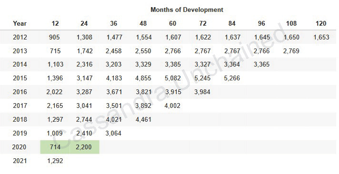Screen dimensions: 339x174
Task: Click the value 3,327 in 2014 row
Action: pyautogui.click(x=202, y=64)
